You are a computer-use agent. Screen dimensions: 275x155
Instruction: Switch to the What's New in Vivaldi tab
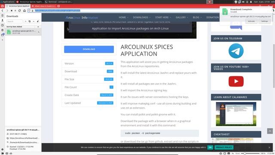(x=43, y=6)
